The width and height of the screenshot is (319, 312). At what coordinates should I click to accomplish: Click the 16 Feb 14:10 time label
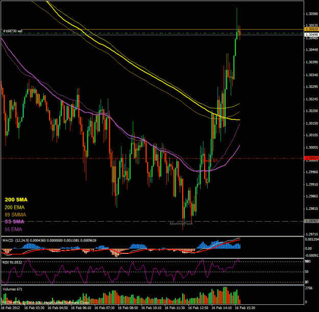click(222, 308)
